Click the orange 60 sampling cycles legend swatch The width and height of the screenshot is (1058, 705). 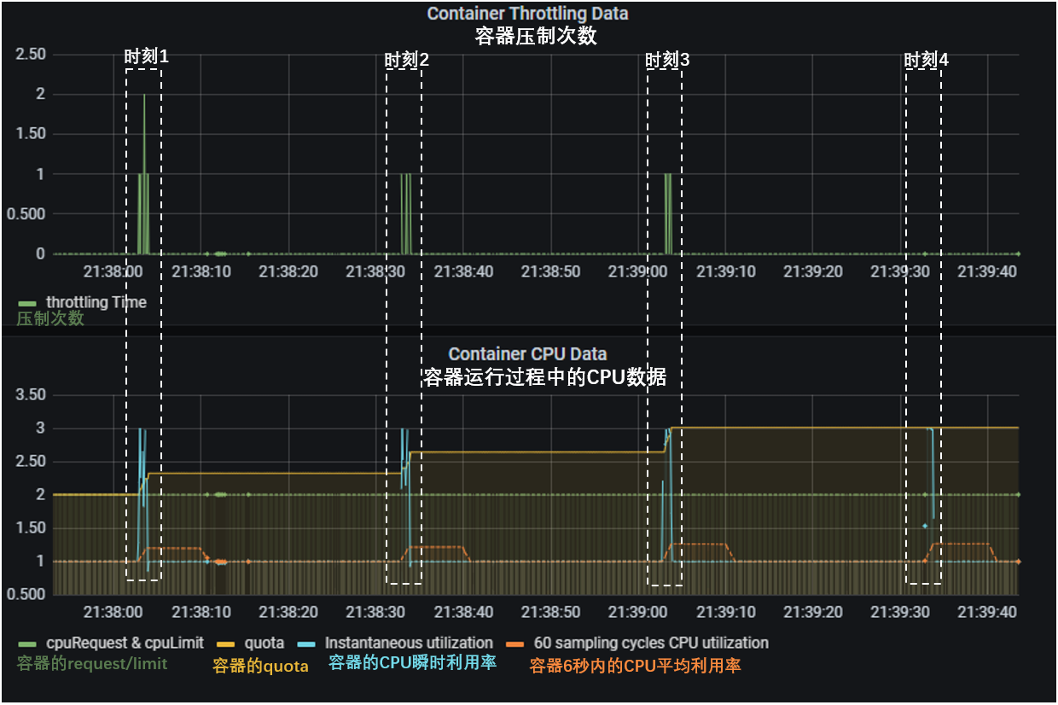pyautogui.click(x=514, y=644)
